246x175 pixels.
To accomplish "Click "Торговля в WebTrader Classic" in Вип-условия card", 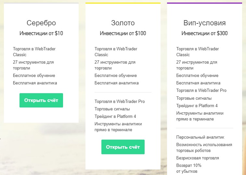I will [x=198, y=52].
